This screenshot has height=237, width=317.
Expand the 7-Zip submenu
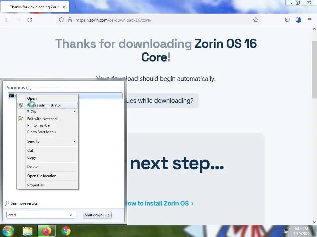(x=47, y=112)
